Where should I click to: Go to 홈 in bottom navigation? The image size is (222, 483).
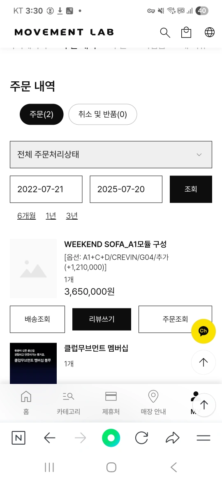[x=26, y=402]
